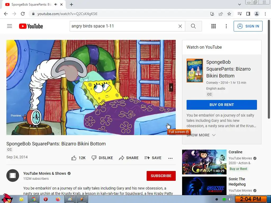Go to the YouTube home logo
This screenshot has width=271, height=203.
[x=31, y=26]
